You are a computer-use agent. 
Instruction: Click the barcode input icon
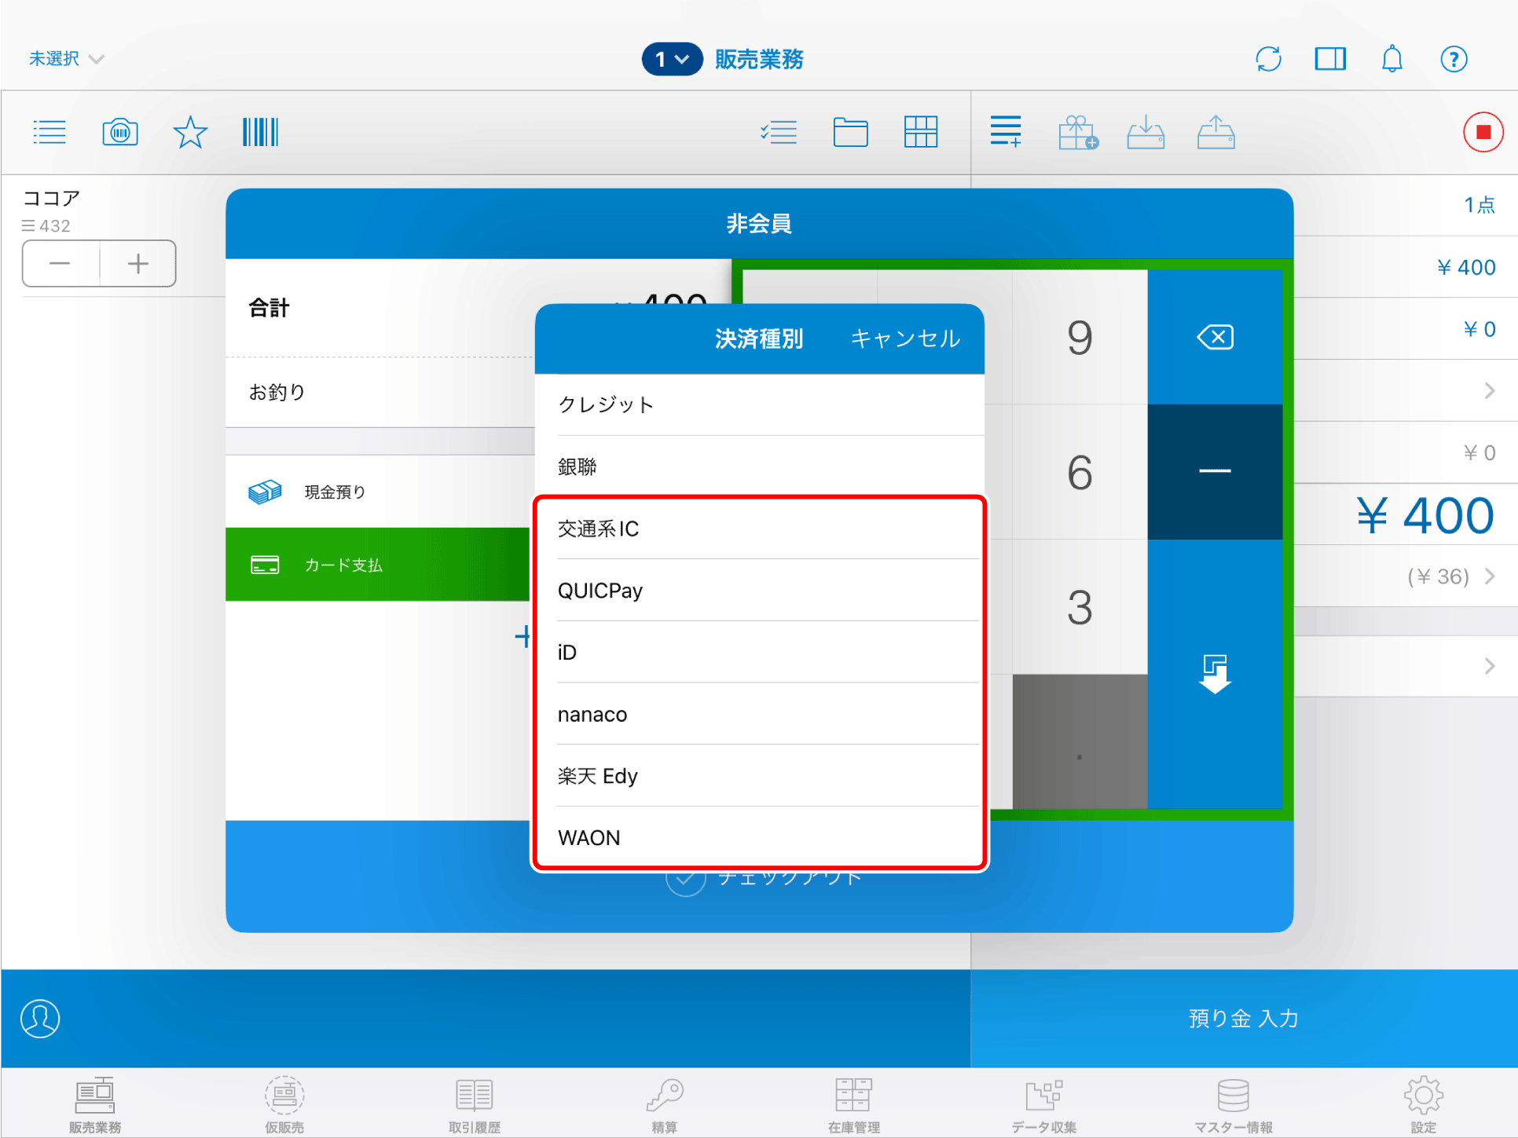(x=260, y=132)
